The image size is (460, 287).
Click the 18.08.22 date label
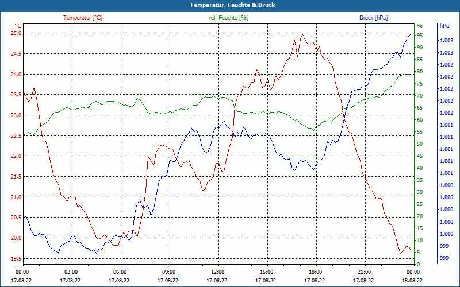click(x=412, y=281)
